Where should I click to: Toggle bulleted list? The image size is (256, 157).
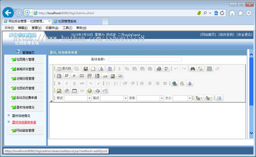(x=116, y=84)
